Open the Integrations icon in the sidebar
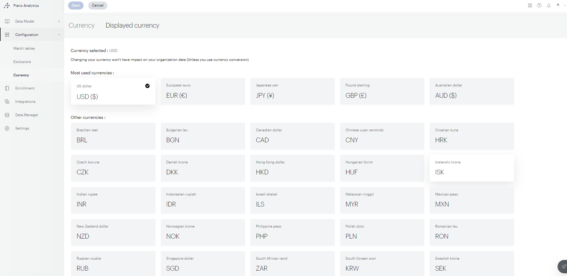Screen dimensions: 567x276 pyautogui.click(x=7, y=102)
